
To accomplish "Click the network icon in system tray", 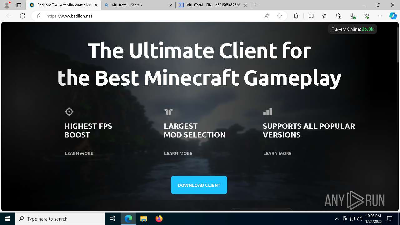I will [352, 219].
